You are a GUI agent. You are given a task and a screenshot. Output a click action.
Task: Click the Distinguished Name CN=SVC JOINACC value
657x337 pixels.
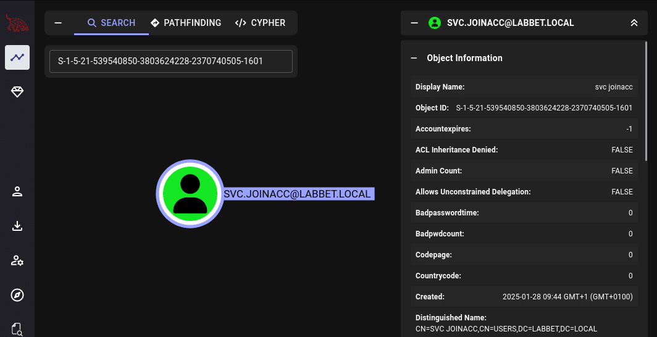[x=506, y=328]
